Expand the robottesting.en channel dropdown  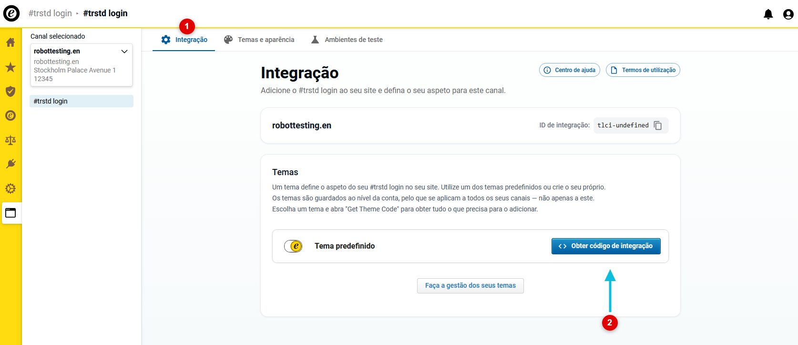coord(82,65)
